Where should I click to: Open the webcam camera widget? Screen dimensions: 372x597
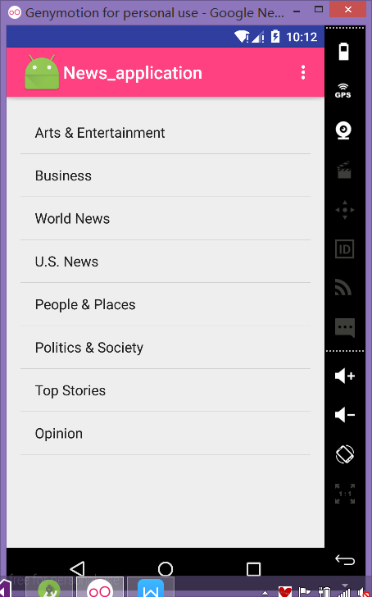343,130
